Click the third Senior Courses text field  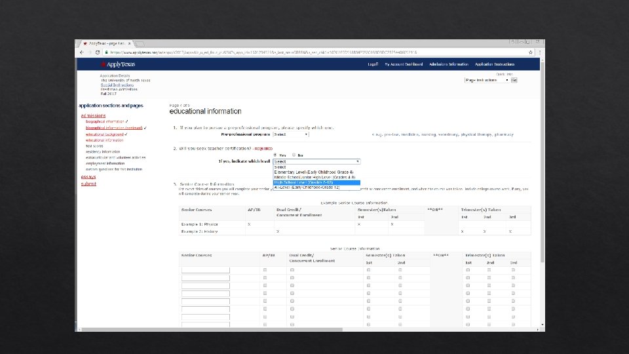(205, 286)
